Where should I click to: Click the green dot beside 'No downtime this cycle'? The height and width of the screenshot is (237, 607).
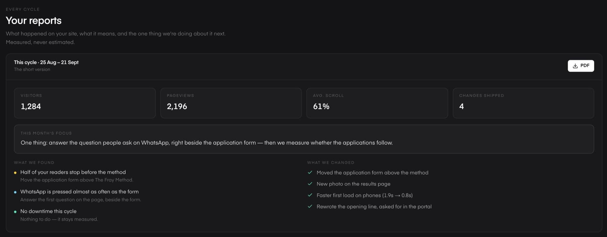[x=15, y=212]
